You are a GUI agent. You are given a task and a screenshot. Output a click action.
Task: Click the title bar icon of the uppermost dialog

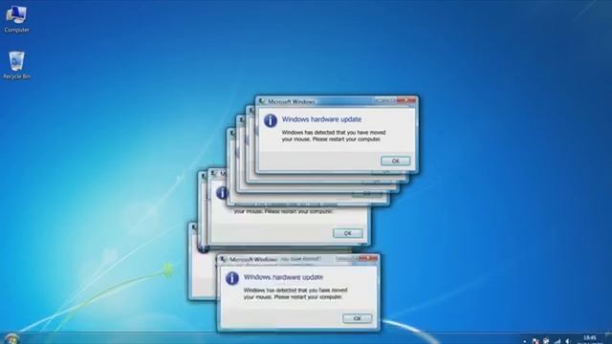pyautogui.click(x=262, y=102)
